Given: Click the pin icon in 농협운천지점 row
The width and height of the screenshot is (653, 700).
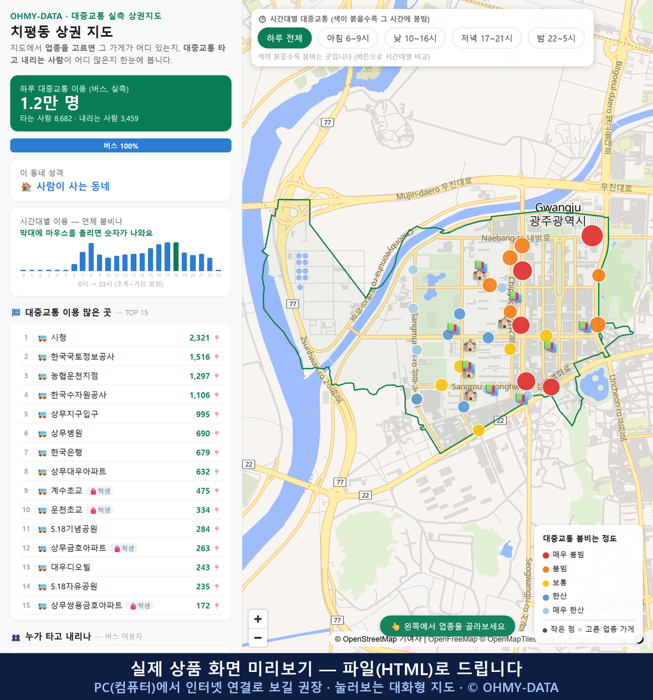Looking at the screenshot, I should pos(217,376).
